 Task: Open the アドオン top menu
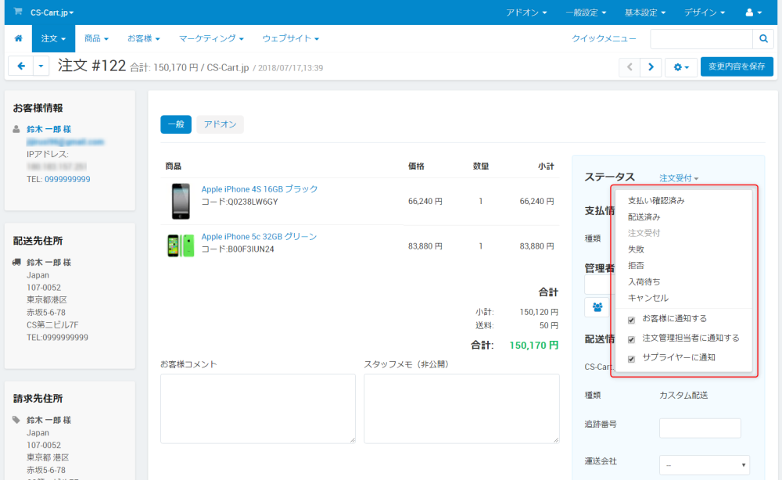[x=526, y=13]
